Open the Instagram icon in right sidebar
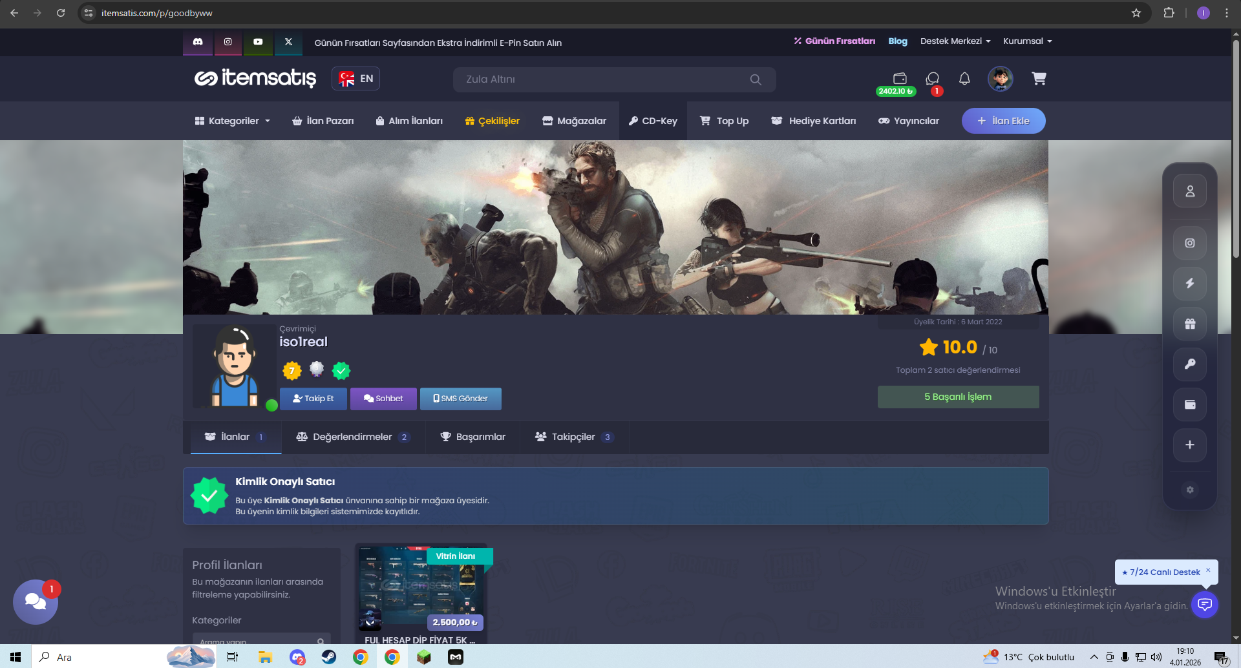 (x=1190, y=244)
